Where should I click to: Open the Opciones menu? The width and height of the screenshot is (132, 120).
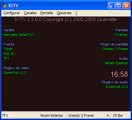coord(64,13)
